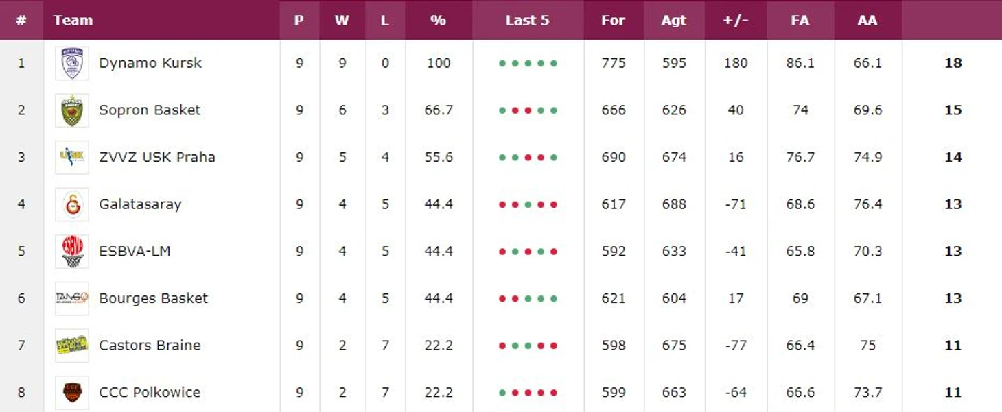1002x412 pixels.
Task: Open the ZVVZ USK Praha logo
Action: (72, 157)
